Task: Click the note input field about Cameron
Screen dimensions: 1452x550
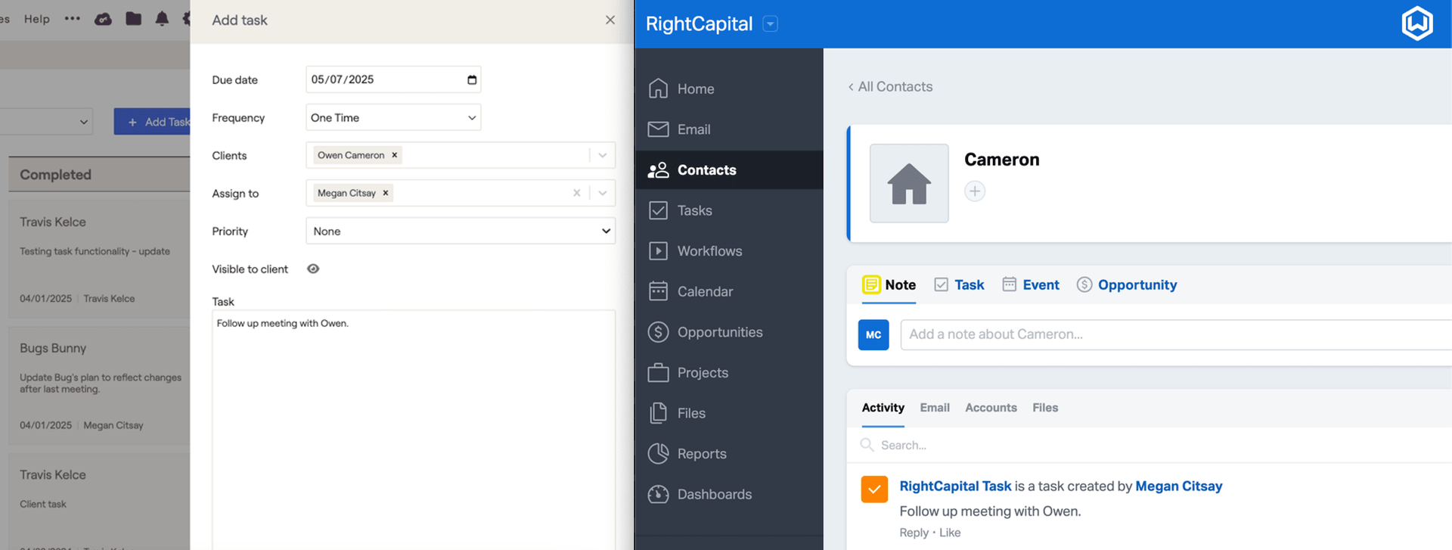Action: (x=1172, y=334)
